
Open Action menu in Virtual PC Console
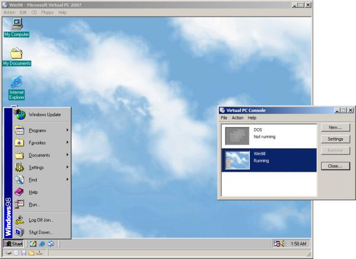pyautogui.click(x=237, y=118)
